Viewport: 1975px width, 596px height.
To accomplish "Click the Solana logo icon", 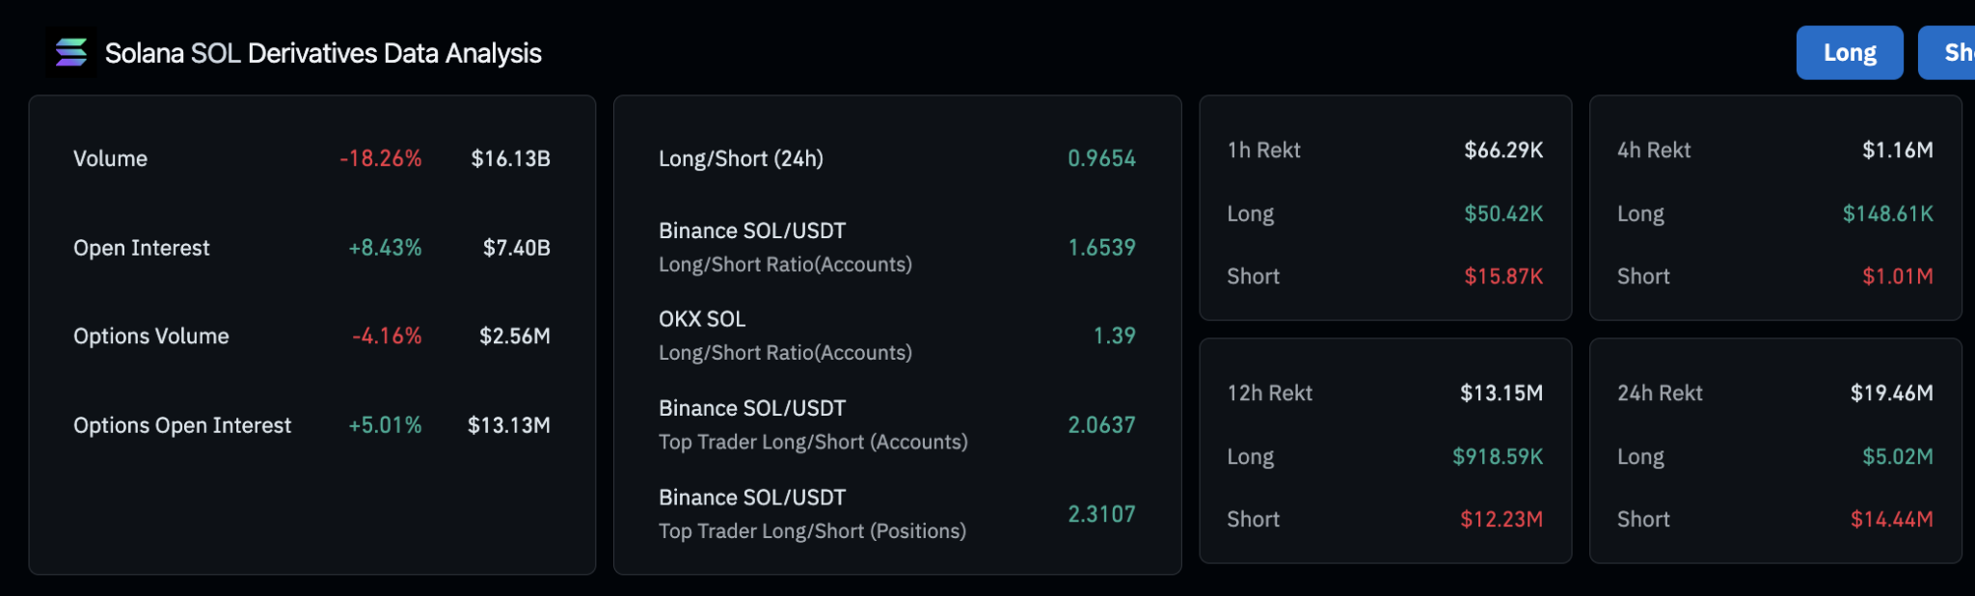I will click(70, 52).
